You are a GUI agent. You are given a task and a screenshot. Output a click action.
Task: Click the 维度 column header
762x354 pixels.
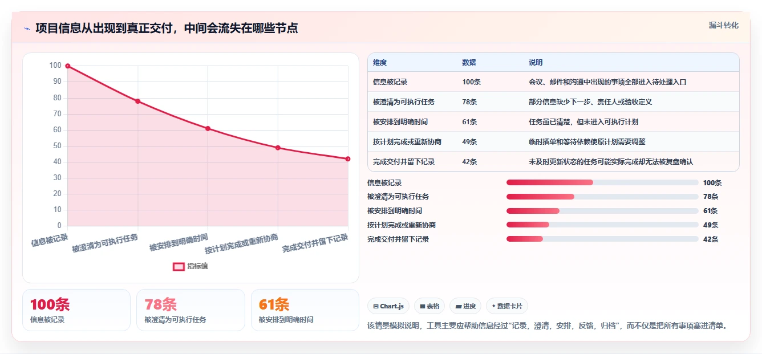(380, 63)
